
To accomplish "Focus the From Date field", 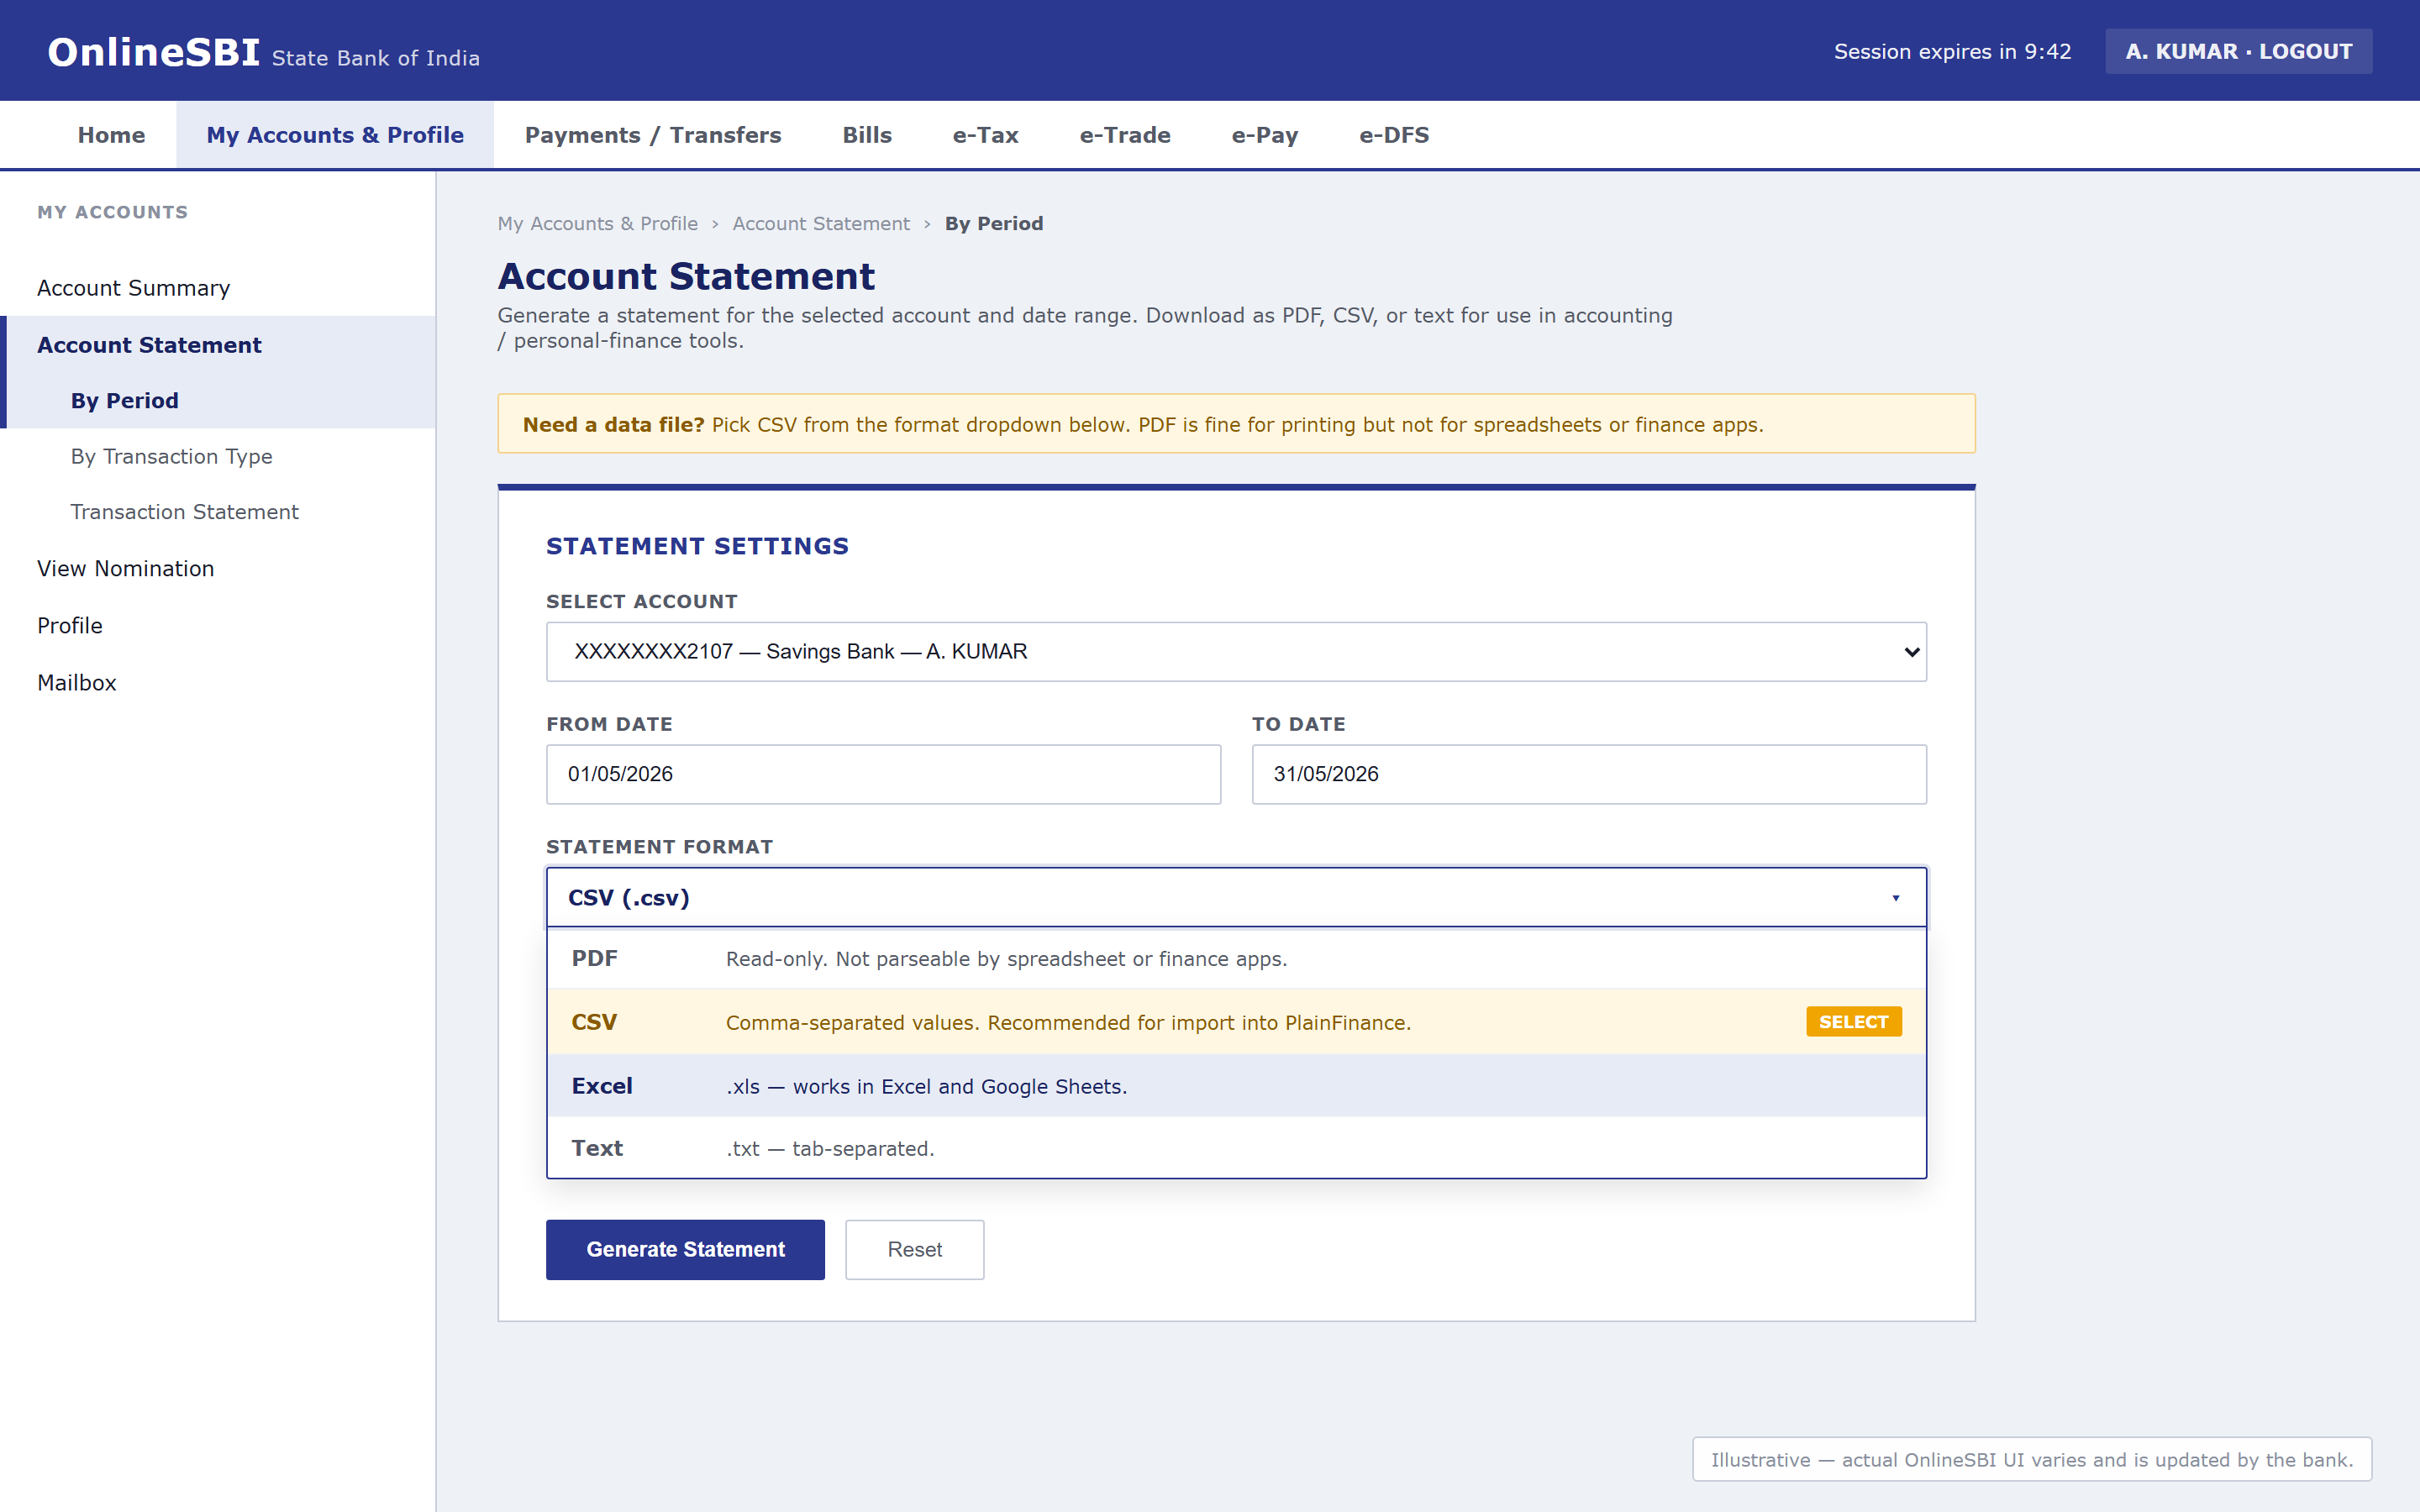I will (883, 774).
